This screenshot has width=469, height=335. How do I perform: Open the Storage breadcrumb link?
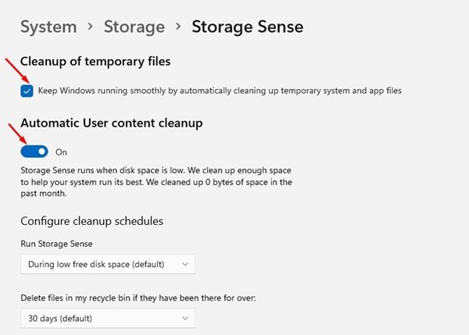click(134, 27)
